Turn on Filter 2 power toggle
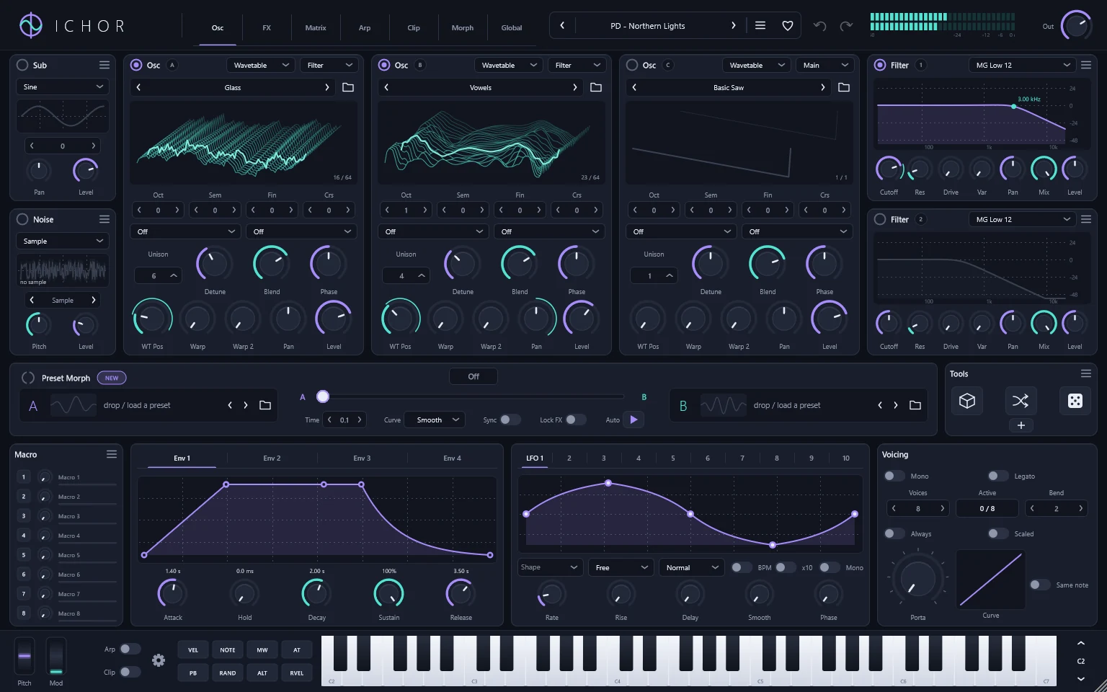 pyautogui.click(x=880, y=219)
